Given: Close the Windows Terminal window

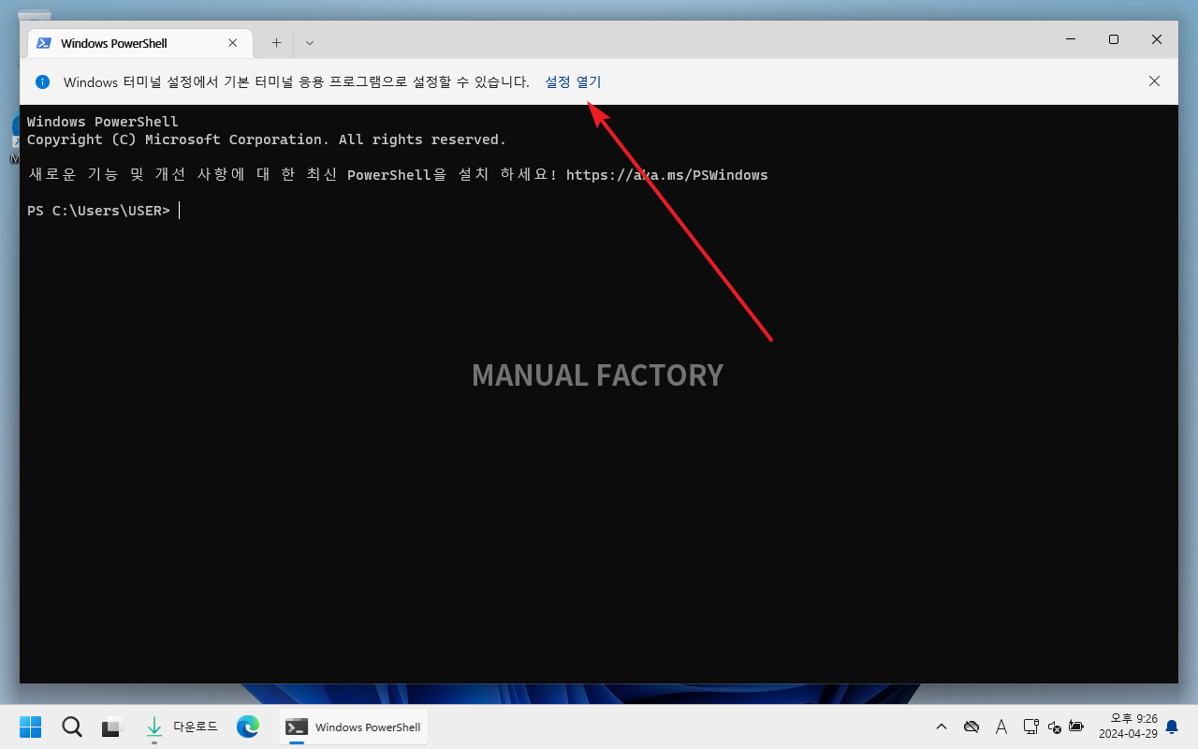Looking at the screenshot, I should (1157, 39).
